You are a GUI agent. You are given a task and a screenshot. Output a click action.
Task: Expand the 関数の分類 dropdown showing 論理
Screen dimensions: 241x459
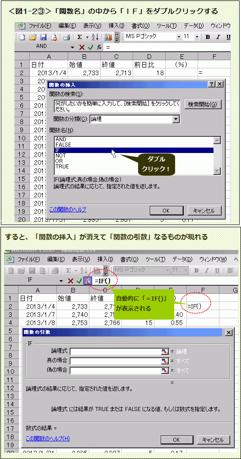tap(176, 119)
